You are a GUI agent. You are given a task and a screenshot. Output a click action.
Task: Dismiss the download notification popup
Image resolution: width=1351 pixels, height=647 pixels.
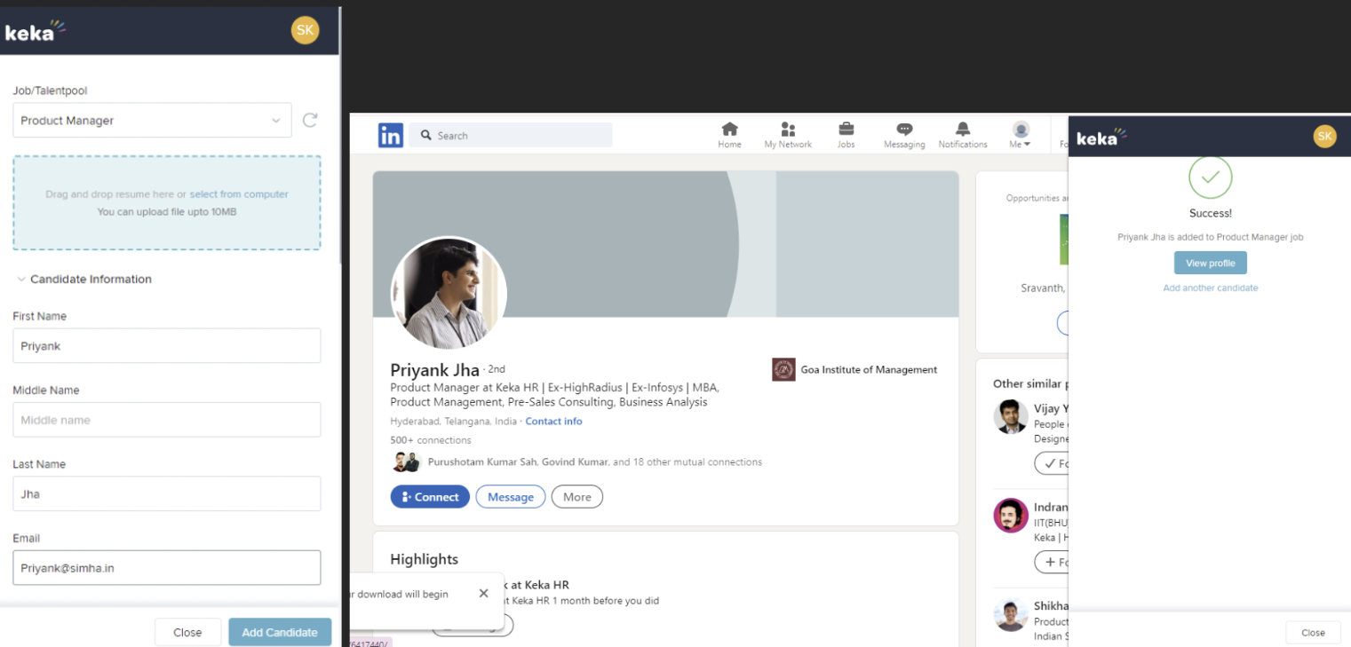tap(483, 594)
